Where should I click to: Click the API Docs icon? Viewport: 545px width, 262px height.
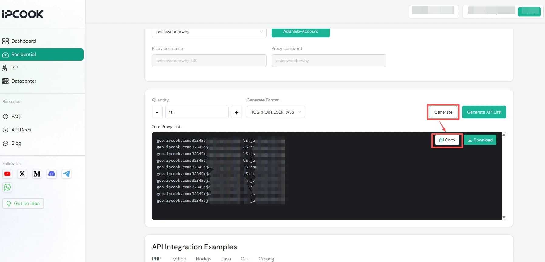[x=5, y=130]
